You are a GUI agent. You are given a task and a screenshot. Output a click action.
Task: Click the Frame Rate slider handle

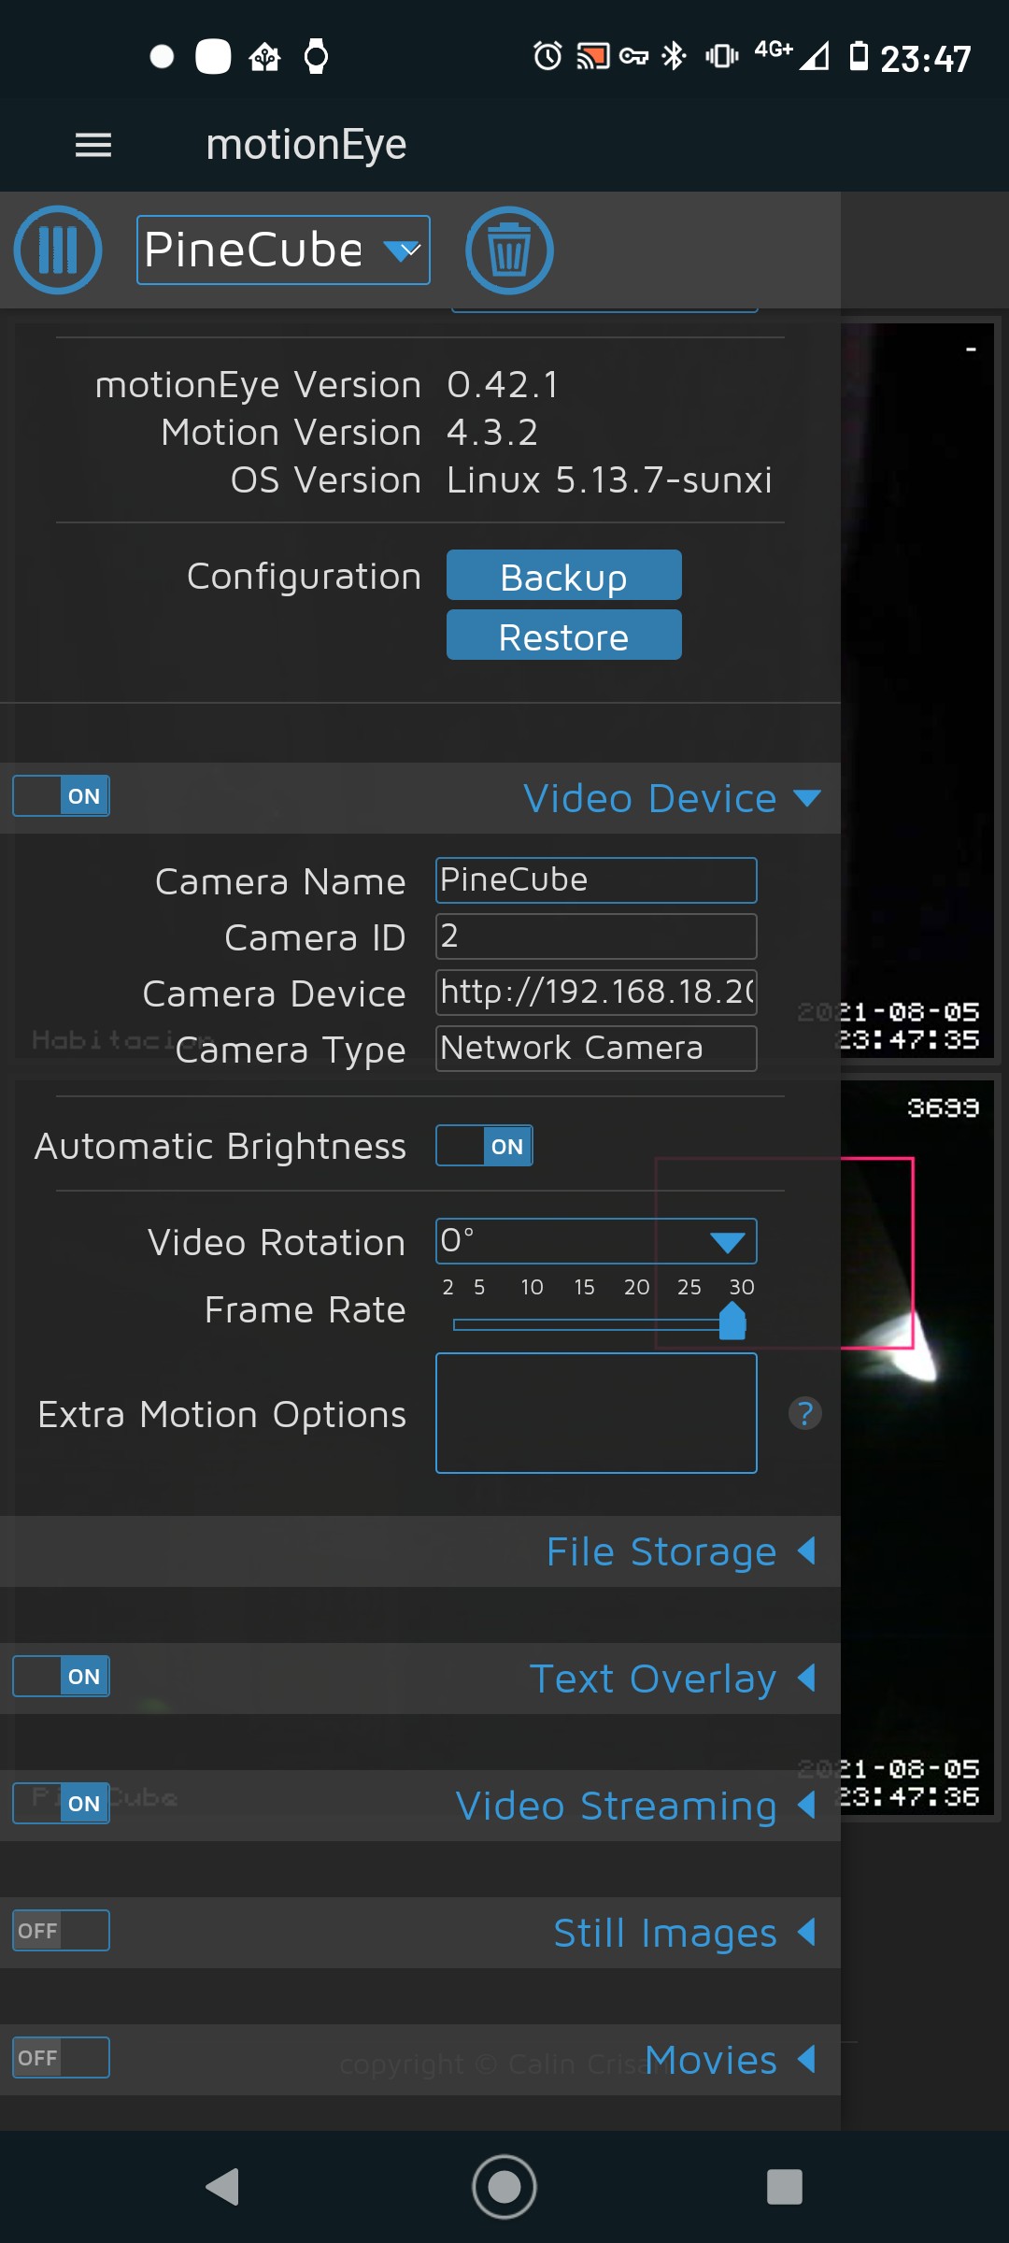pos(732,1322)
